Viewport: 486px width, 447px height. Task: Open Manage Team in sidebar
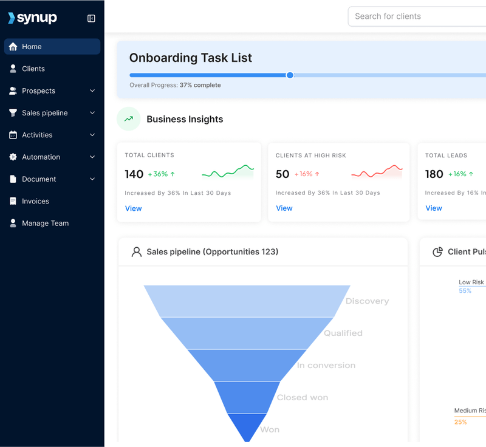click(x=45, y=223)
